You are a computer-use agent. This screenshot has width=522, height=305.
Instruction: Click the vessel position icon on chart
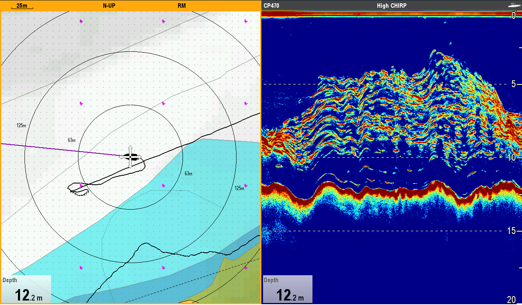tap(130, 157)
